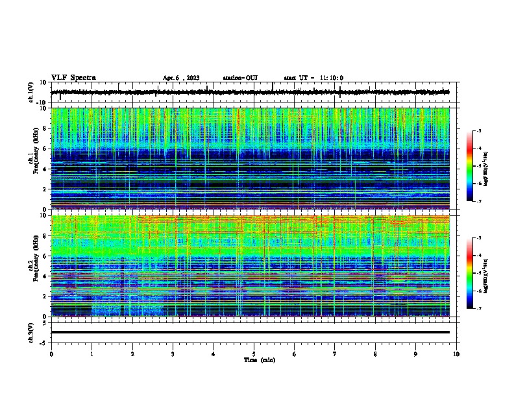
Task: Click the "ch.1(V)" waveform axis label
Action: click(x=31, y=92)
